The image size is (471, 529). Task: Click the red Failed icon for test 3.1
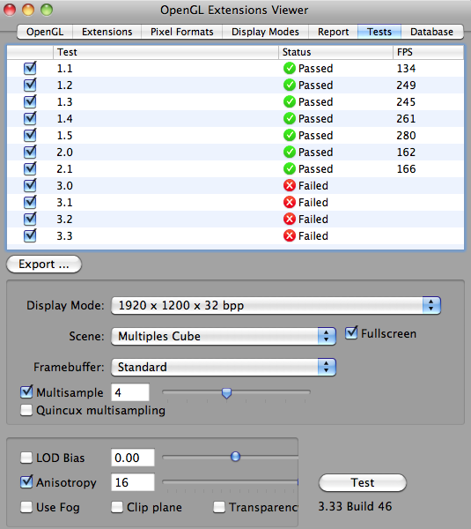(x=290, y=202)
